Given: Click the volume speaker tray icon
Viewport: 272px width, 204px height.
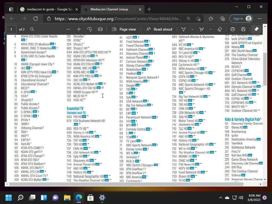Looking at the screenshot, I should coord(241,198).
